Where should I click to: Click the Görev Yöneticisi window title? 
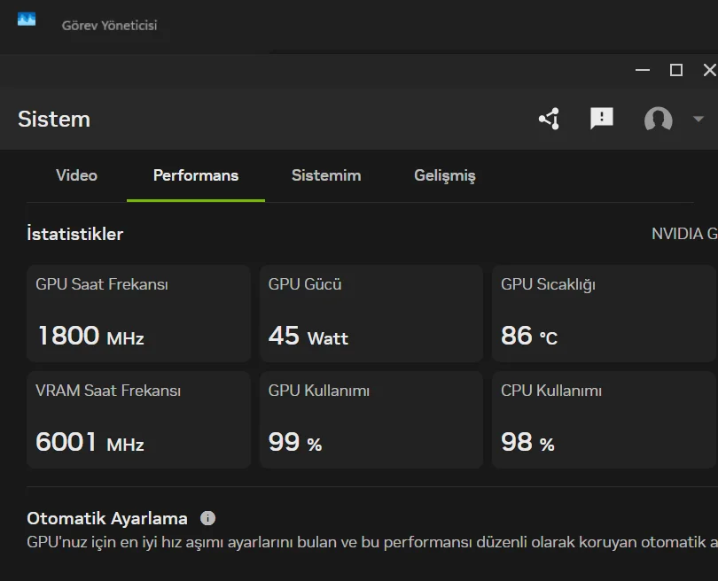pyautogui.click(x=109, y=26)
